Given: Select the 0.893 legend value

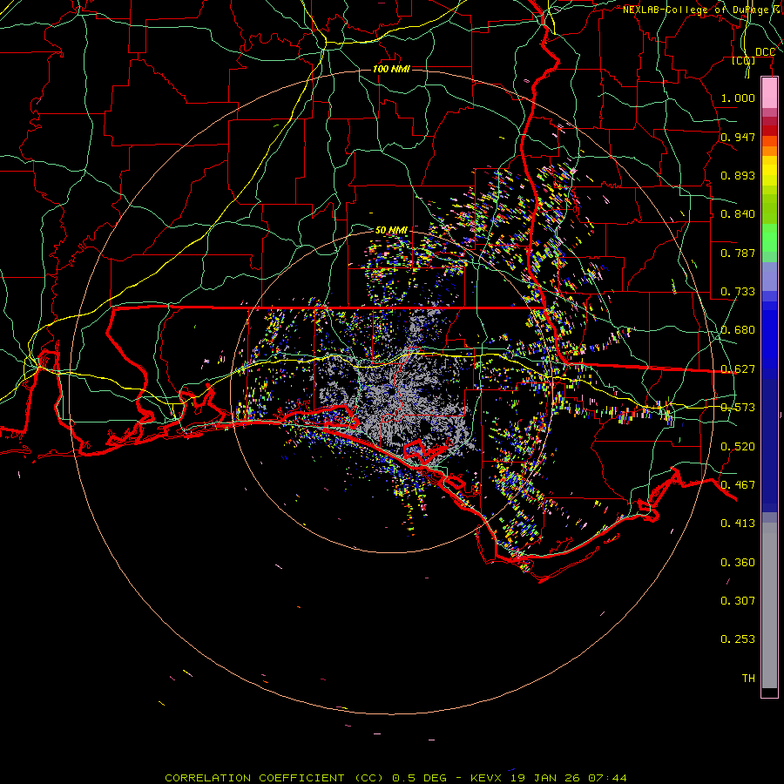Looking at the screenshot, I should [x=738, y=175].
